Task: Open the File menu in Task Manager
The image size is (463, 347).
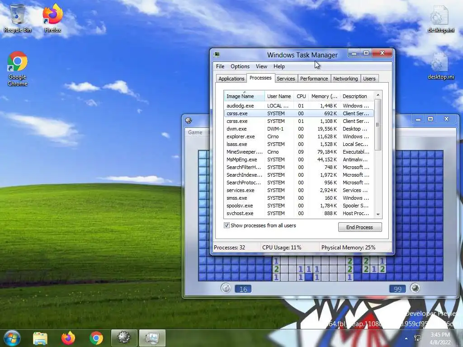Action: coord(220,66)
